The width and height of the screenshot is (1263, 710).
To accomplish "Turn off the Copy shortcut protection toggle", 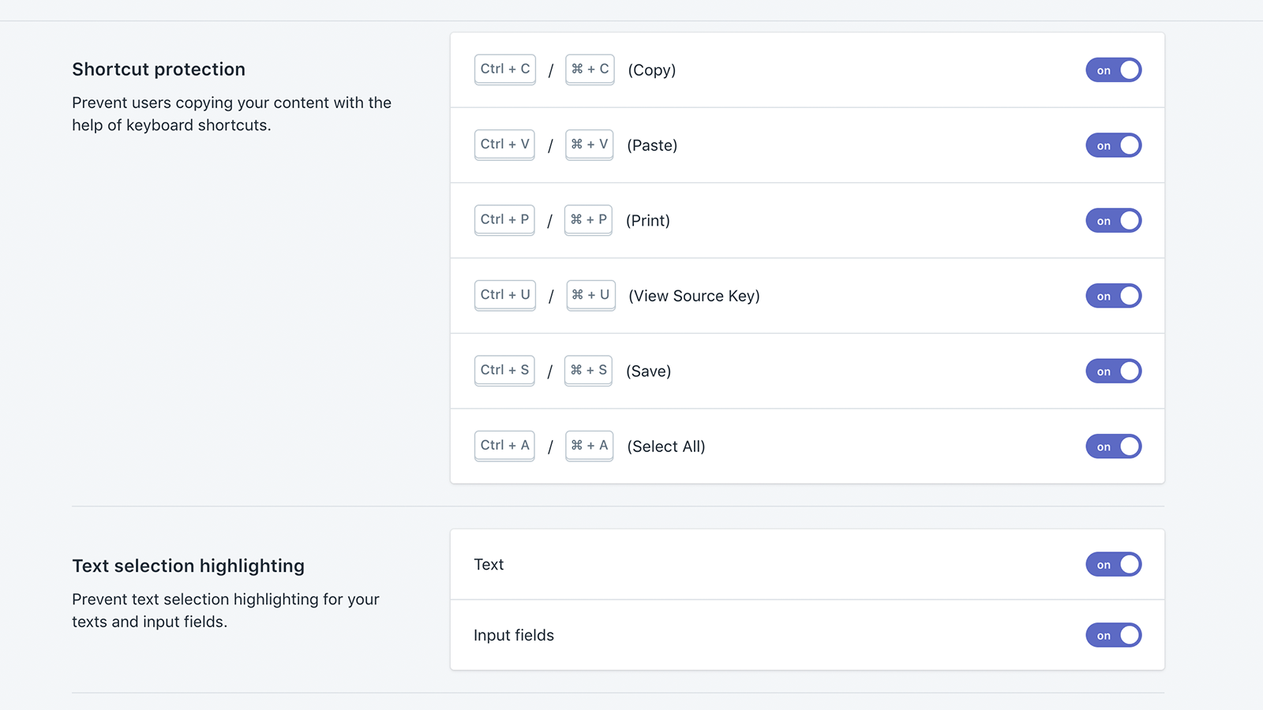I will [x=1113, y=70].
